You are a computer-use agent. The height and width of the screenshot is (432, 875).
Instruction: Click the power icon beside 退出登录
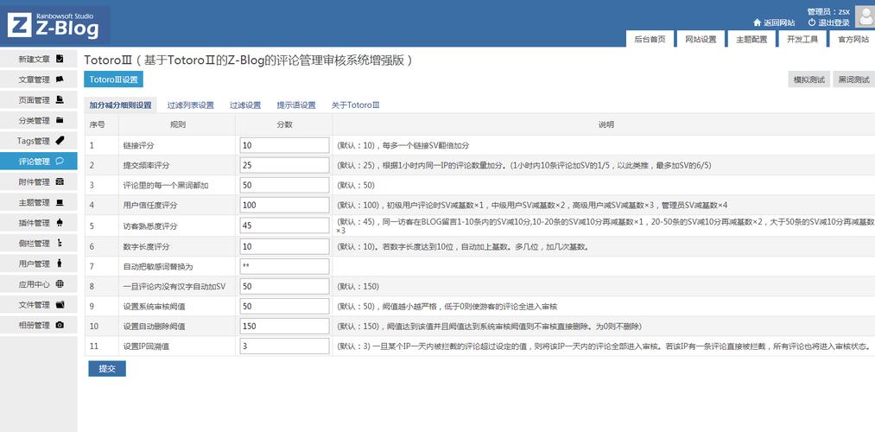812,22
